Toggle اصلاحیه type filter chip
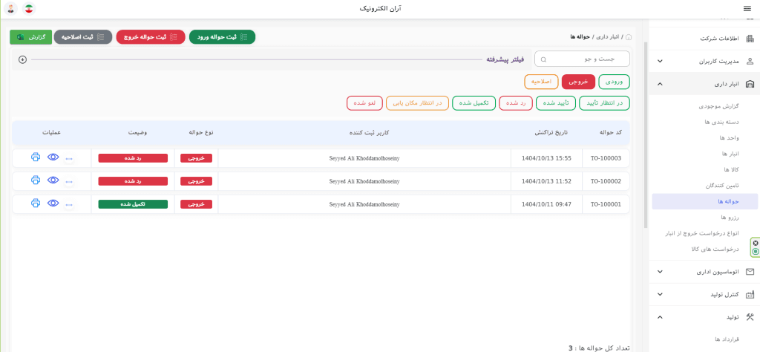Viewport: 760px width, 352px height. [x=541, y=82]
